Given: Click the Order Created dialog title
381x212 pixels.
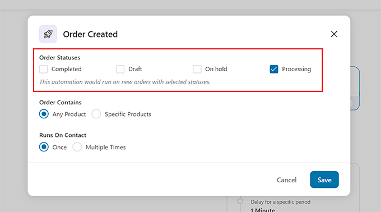Looking at the screenshot, I should coord(90,34).
